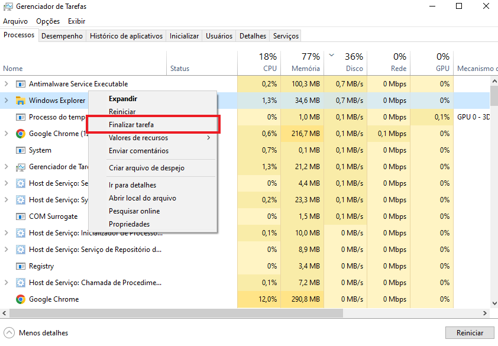
Task: Click the Windows Explorer folder icon
Action: tap(21, 101)
